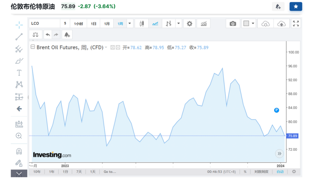Viewport: 309px width, 179px height.
Task: Enter fullscreen chart mode
Action: (x=296, y=23)
